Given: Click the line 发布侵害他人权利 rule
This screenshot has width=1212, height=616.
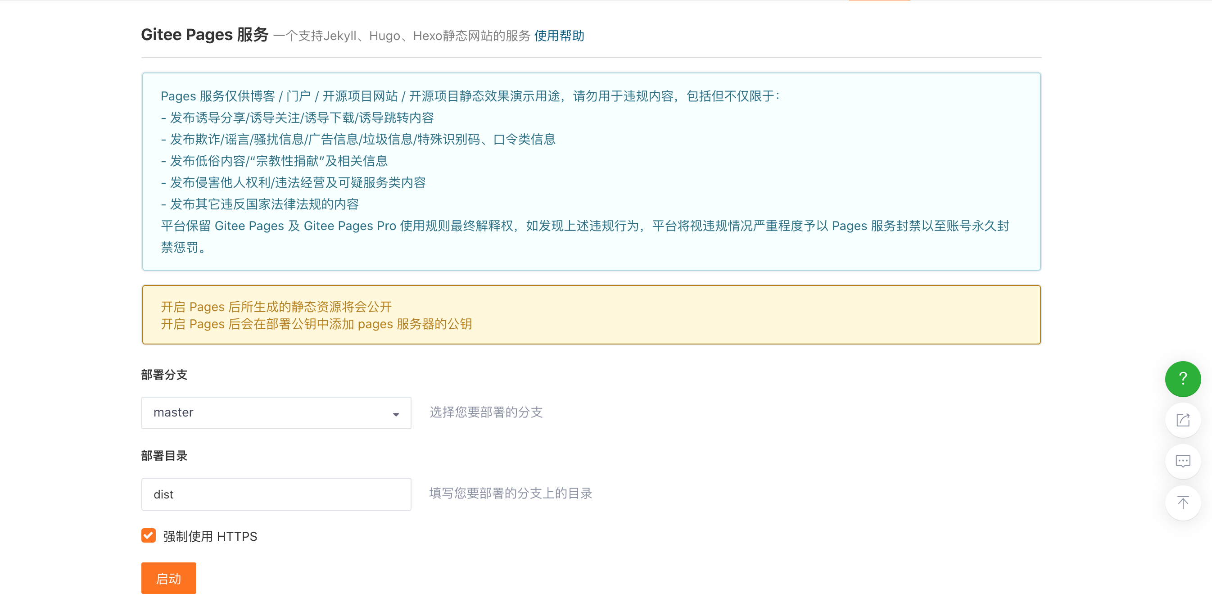Looking at the screenshot, I should [x=293, y=182].
